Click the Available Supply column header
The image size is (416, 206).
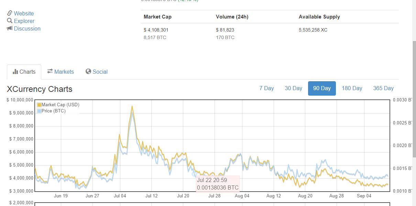(x=319, y=17)
